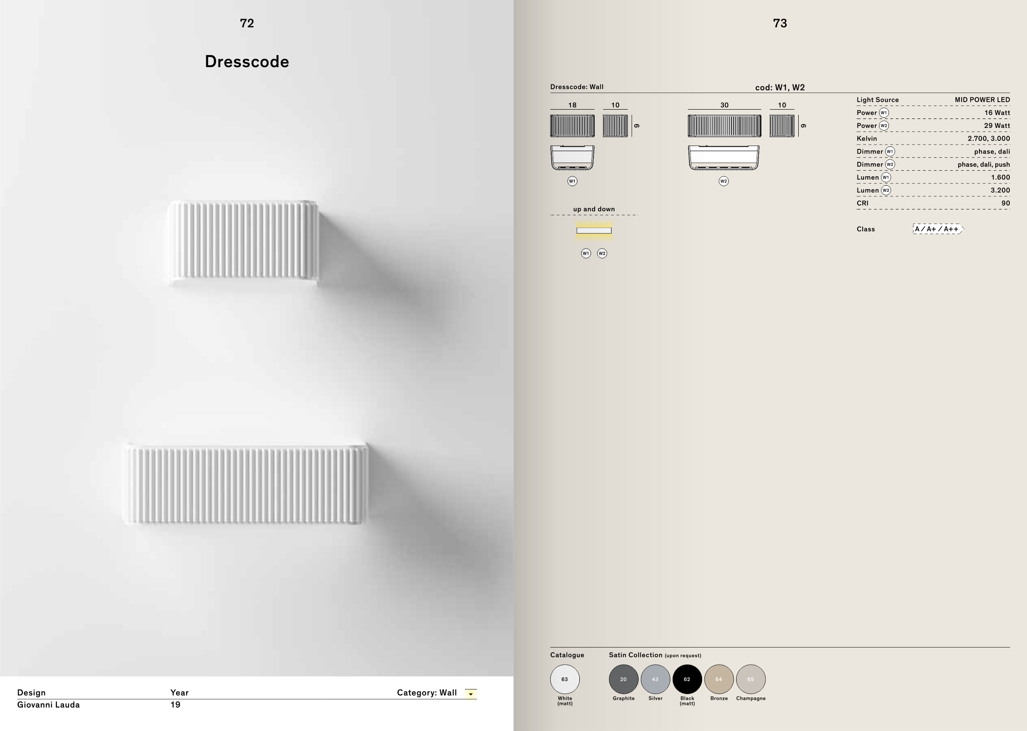Click the 30 cm front view drawing

(724, 126)
